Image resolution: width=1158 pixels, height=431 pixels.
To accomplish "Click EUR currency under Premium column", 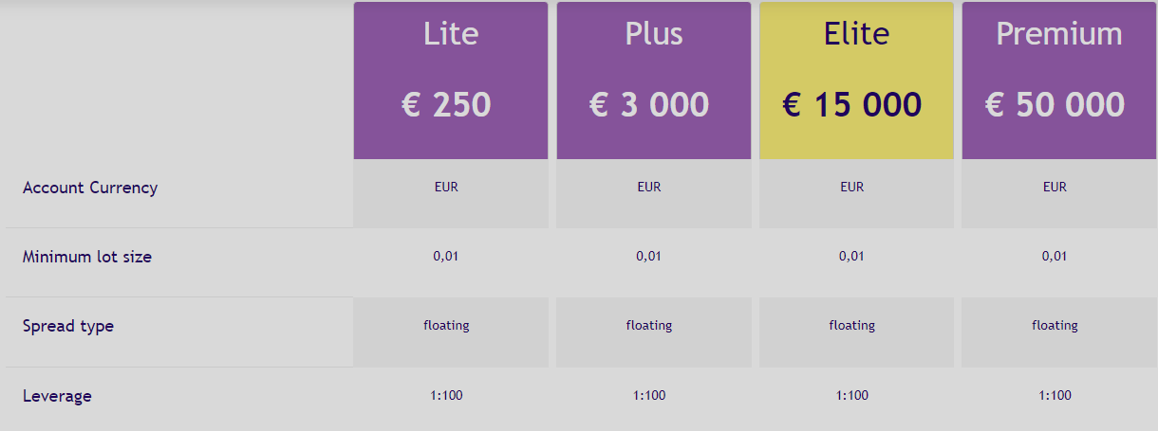I will point(1055,187).
